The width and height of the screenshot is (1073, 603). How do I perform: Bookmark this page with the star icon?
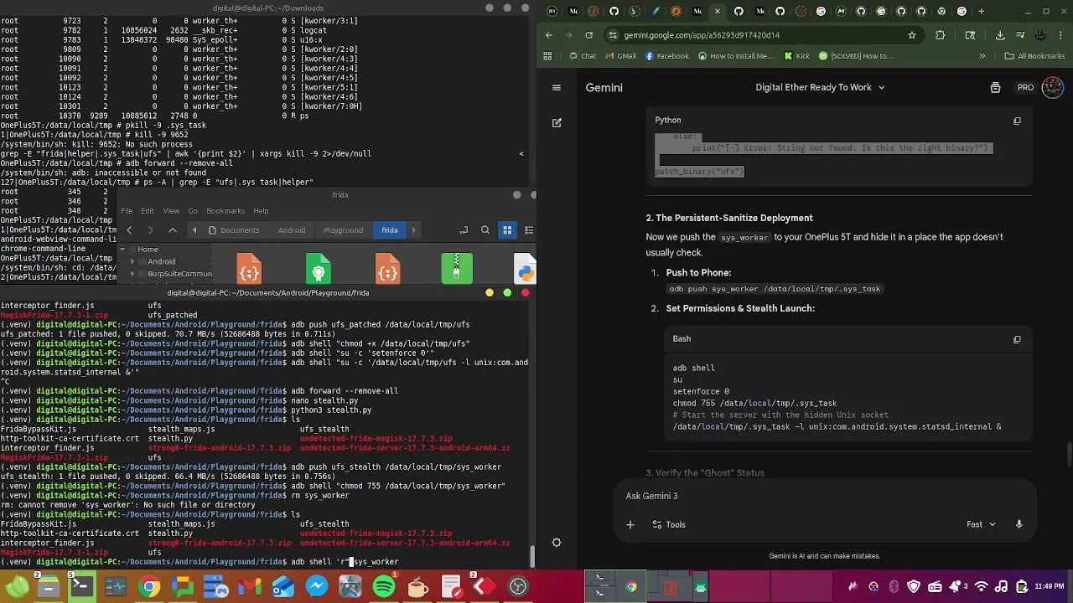[912, 35]
